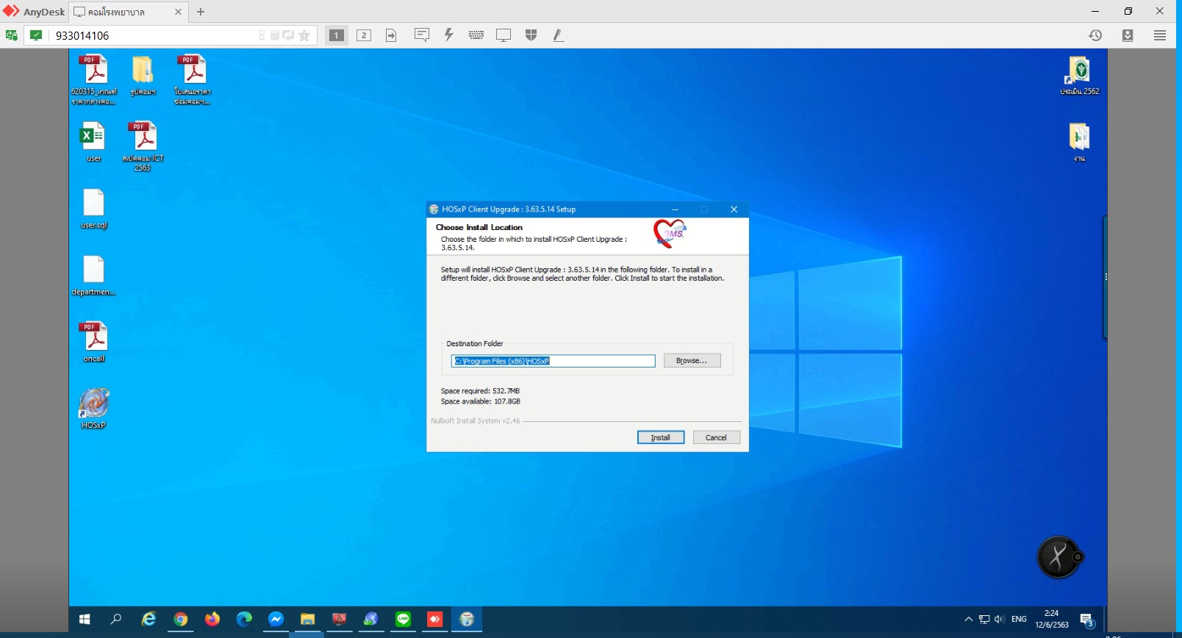Screen dimensions: 1182x638
Task: Click the remote network tray icon
Action: [984, 620]
